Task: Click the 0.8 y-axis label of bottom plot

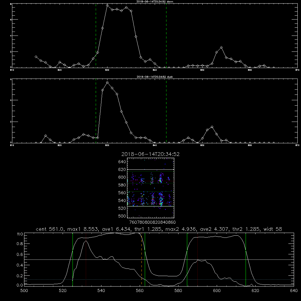Action: [20, 244]
